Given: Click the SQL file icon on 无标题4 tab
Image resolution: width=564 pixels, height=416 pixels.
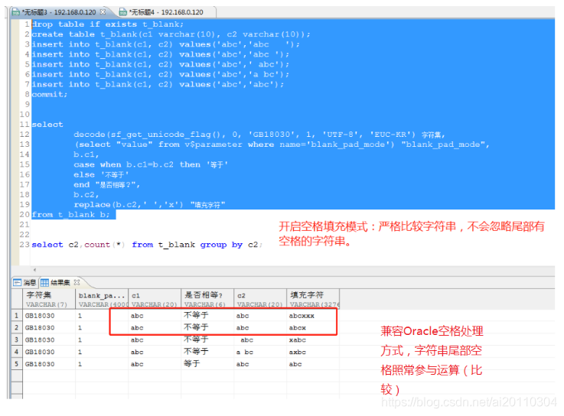Looking at the screenshot, I should (123, 12).
